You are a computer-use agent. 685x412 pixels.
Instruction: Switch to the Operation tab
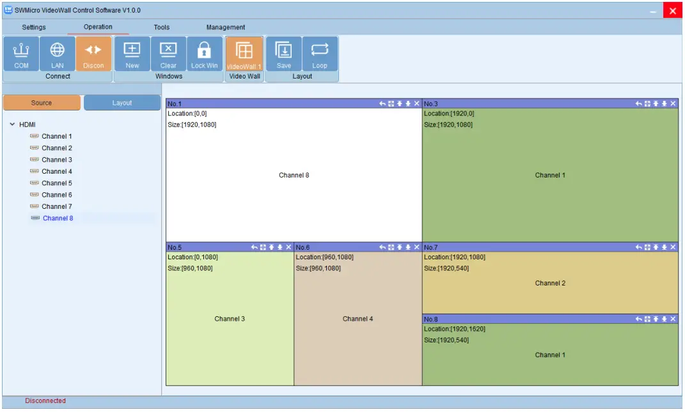point(98,27)
